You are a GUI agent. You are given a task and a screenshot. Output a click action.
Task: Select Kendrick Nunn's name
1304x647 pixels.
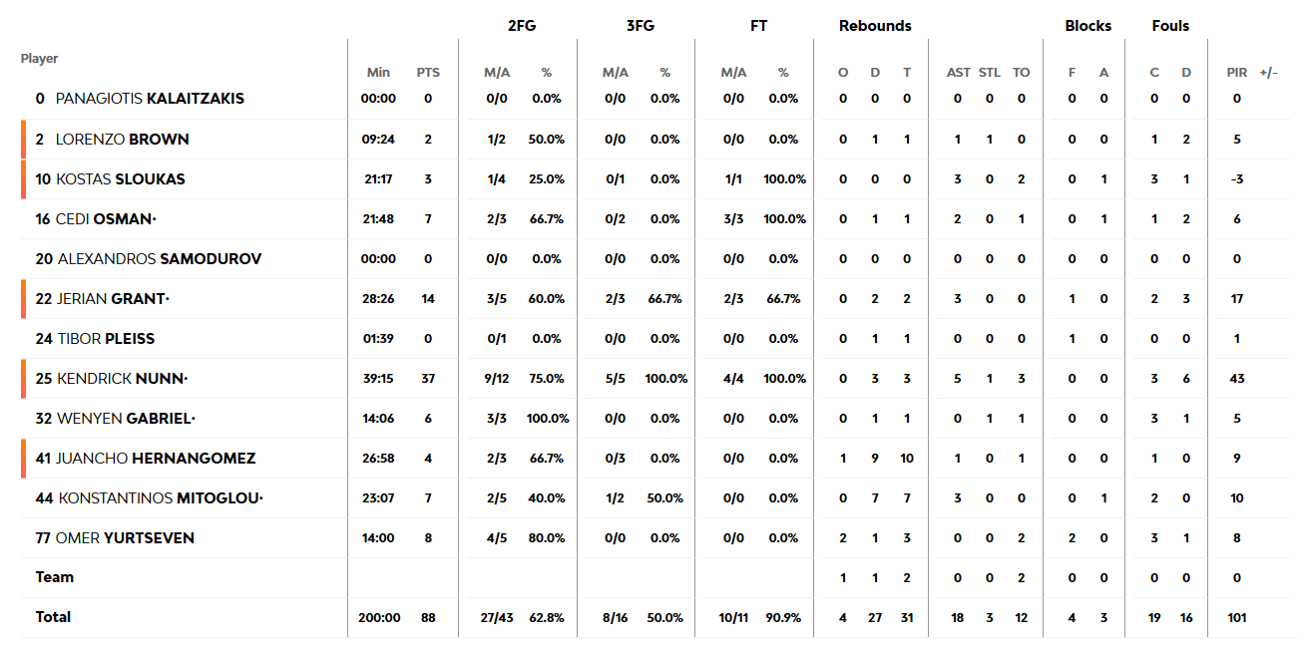[x=123, y=379]
